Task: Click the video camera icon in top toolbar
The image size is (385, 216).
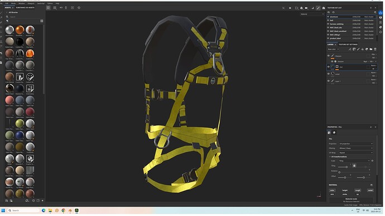Action: [306, 8]
